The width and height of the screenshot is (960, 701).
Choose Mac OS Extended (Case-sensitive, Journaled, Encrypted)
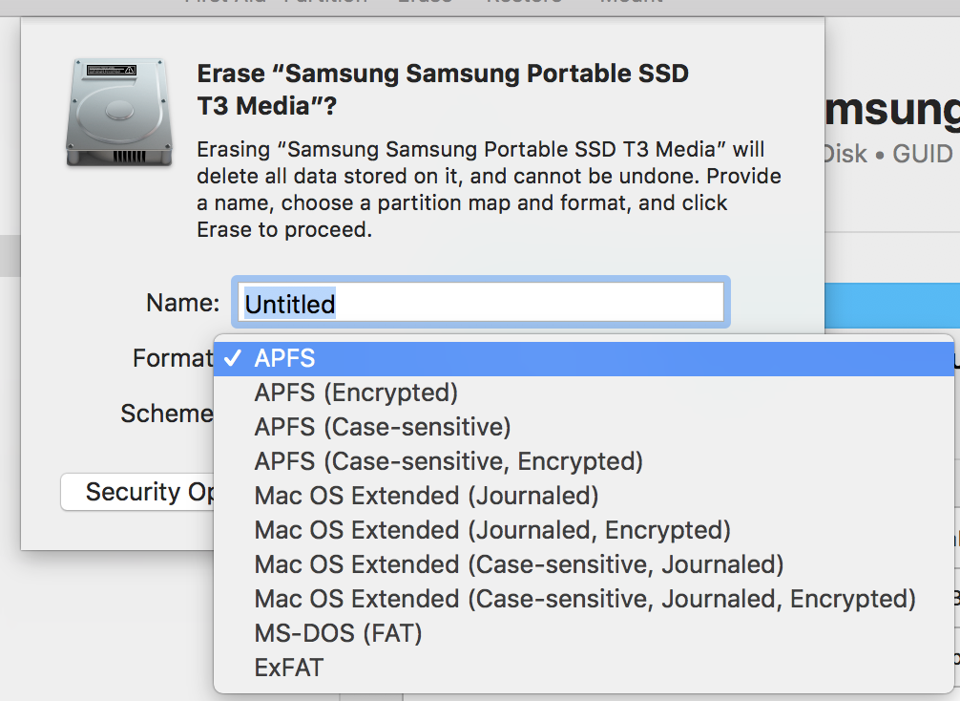point(583,599)
